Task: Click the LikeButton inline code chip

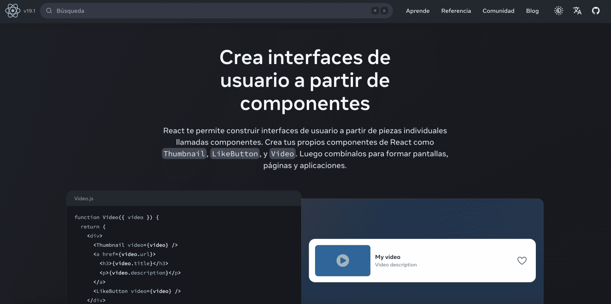Action: [235, 154]
